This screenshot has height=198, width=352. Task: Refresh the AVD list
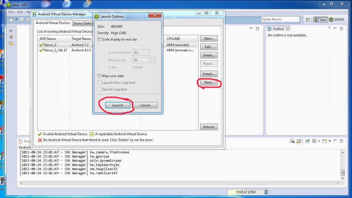[x=209, y=127]
